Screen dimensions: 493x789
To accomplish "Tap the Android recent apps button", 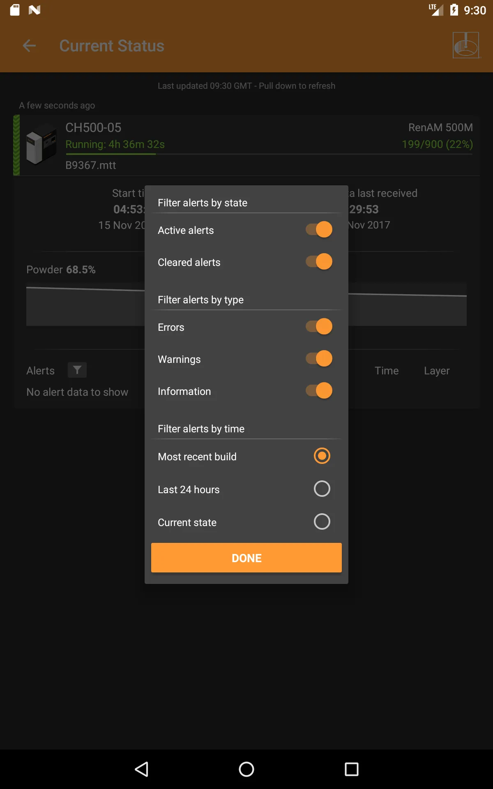I will click(x=352, y=769).
